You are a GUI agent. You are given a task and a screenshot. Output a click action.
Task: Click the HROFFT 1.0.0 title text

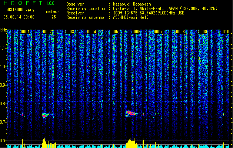click(x=29, y=3)
